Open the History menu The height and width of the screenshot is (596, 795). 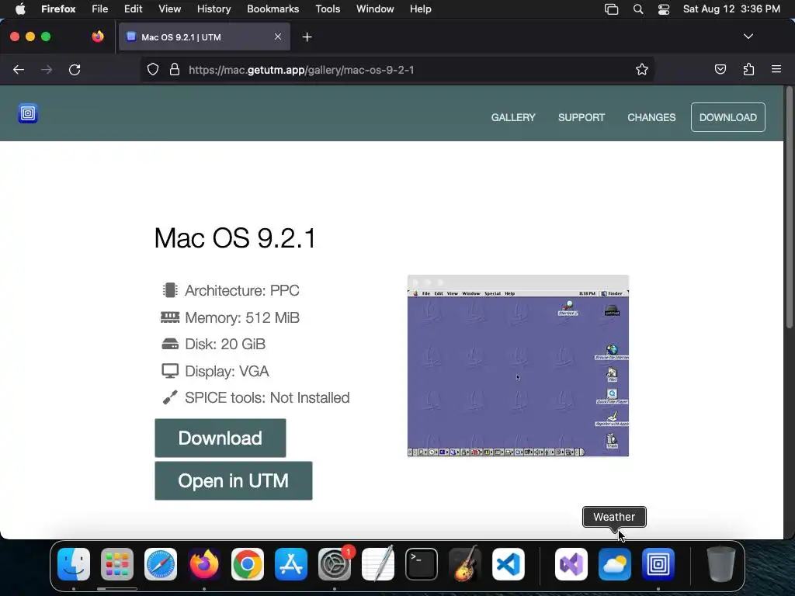click(x=214, y=9)
